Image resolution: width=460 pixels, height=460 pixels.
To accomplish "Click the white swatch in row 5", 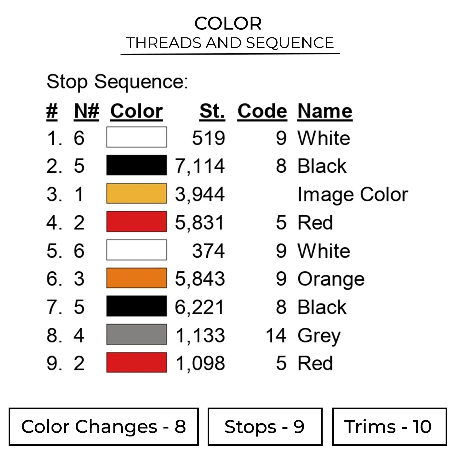I will (x=136, y=250).
